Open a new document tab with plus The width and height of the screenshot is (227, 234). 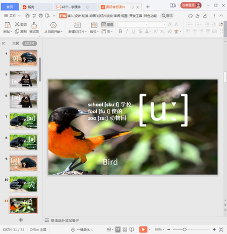pyautogui.click(x=148, y=7)
